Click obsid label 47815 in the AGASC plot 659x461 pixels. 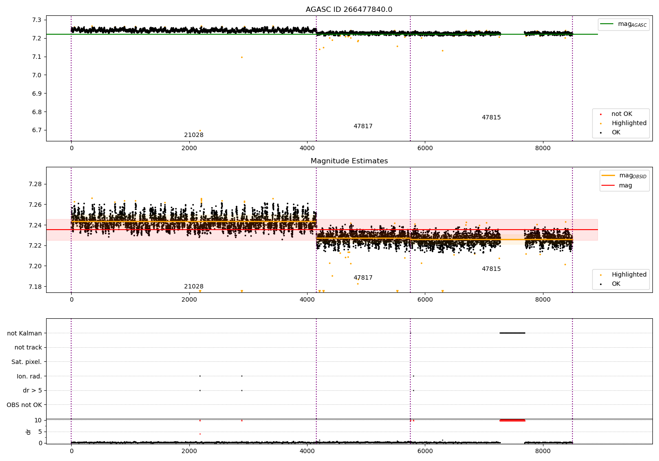[x=491, y=118]
